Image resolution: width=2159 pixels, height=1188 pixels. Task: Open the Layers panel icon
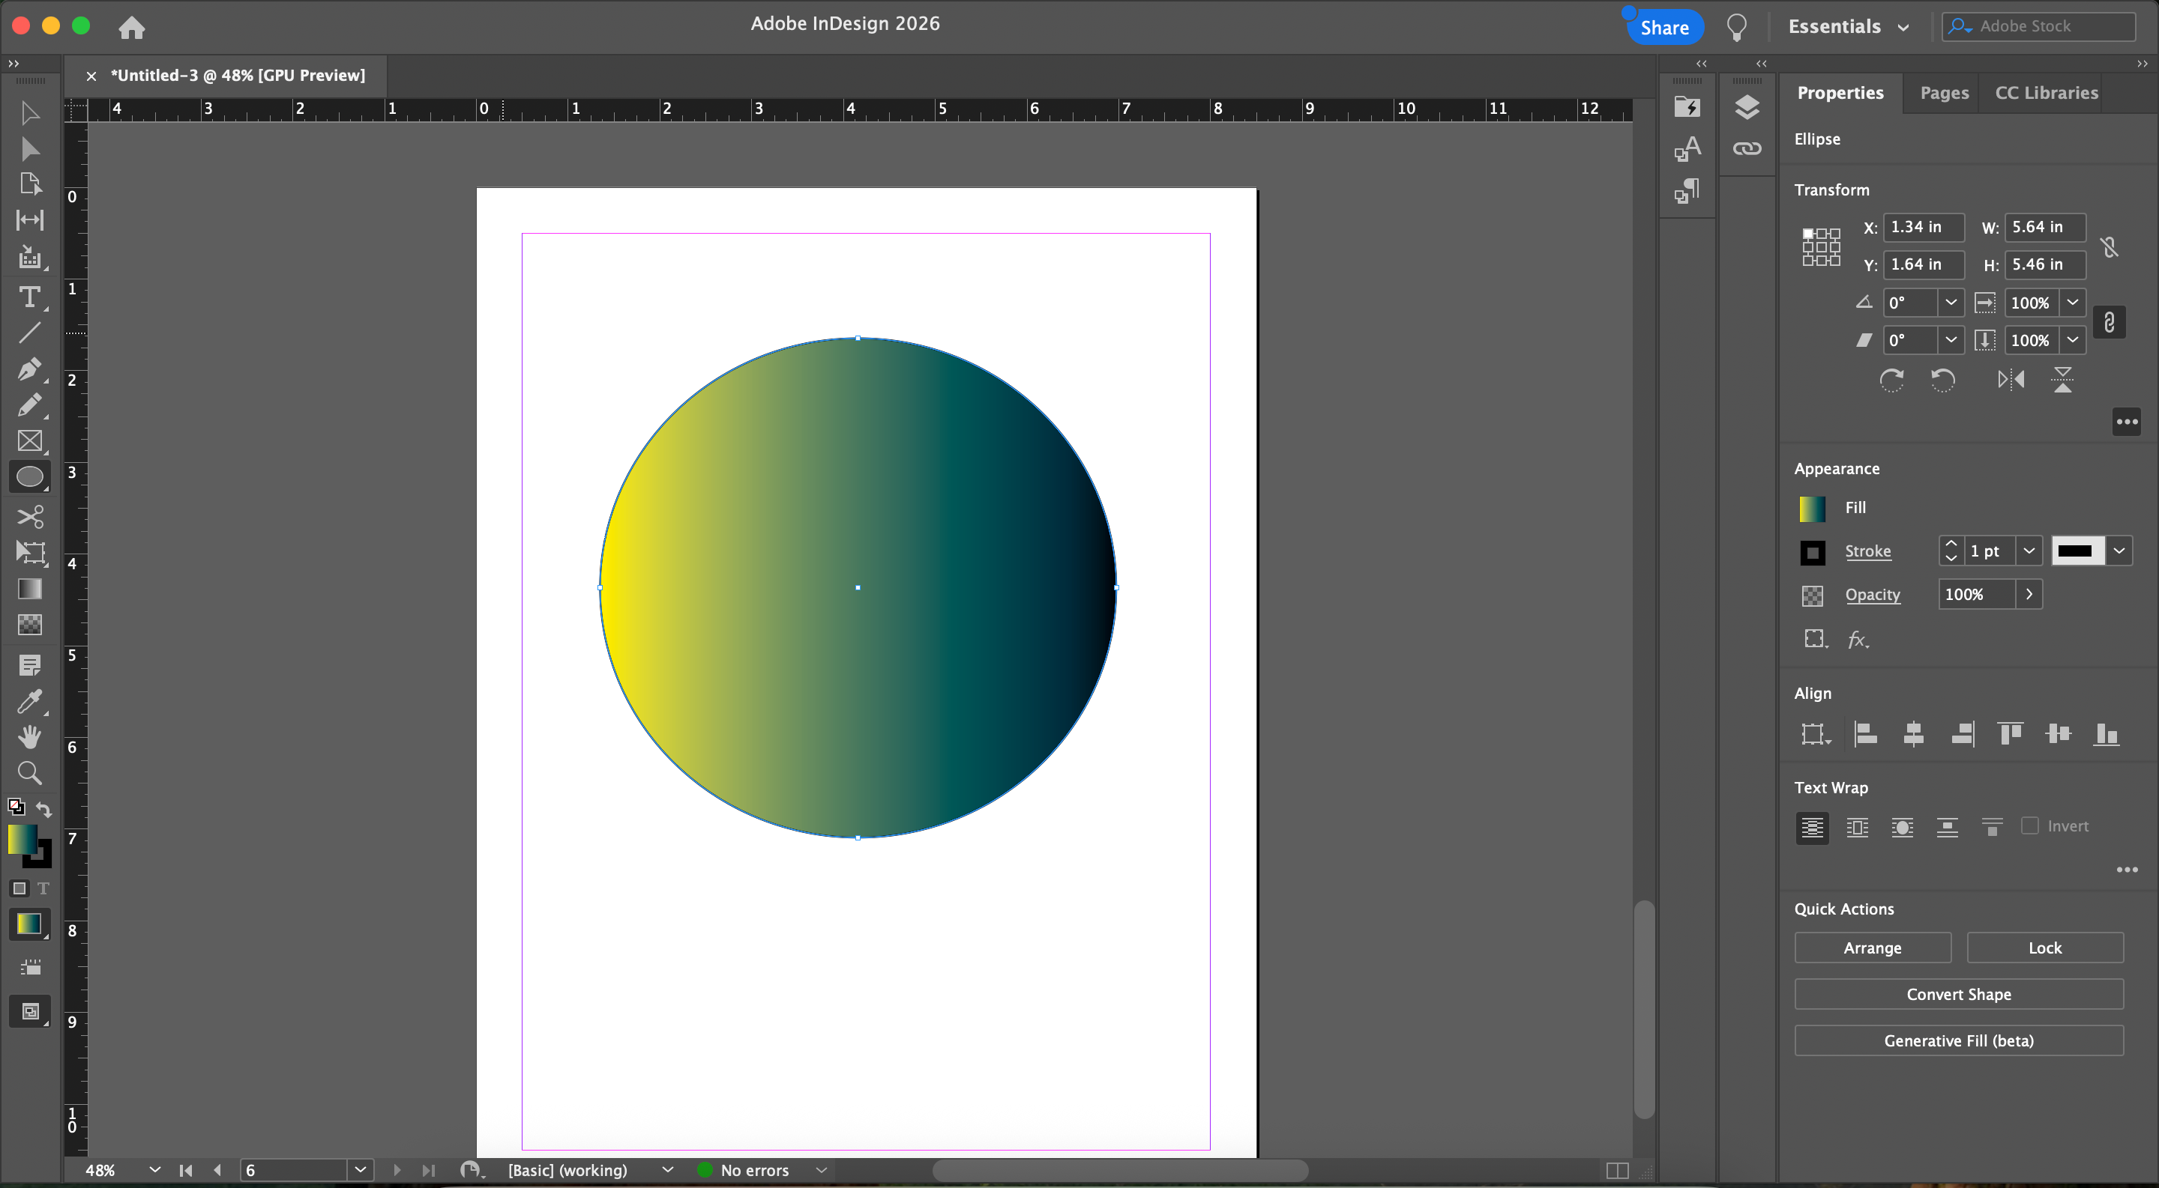pos(1747,107)
